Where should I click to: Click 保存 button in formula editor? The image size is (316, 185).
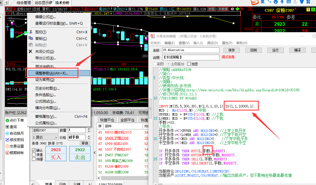(231, 50)
